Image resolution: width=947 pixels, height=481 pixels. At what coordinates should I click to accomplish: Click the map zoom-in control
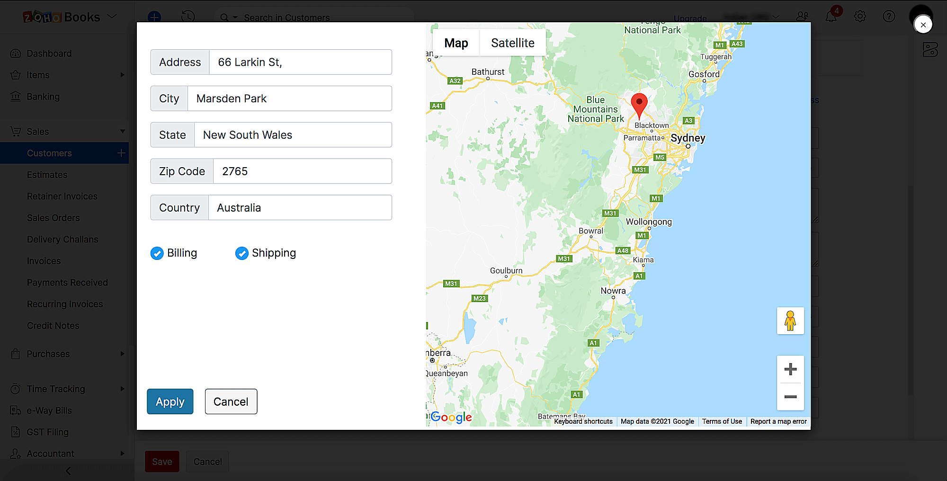coord(790,369)
